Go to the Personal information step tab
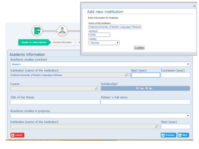199x149 pixels. tap(62, 42)
